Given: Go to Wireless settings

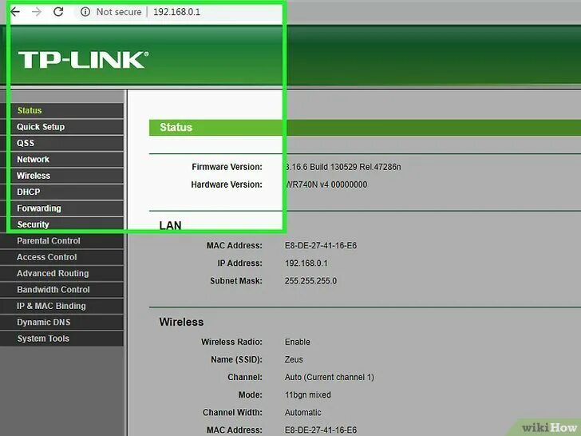Looking at the screenshot, I should [62, 176].
